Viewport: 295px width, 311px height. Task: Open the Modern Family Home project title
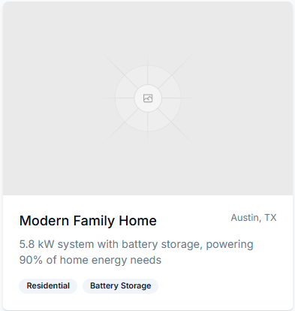coord(88,221)
